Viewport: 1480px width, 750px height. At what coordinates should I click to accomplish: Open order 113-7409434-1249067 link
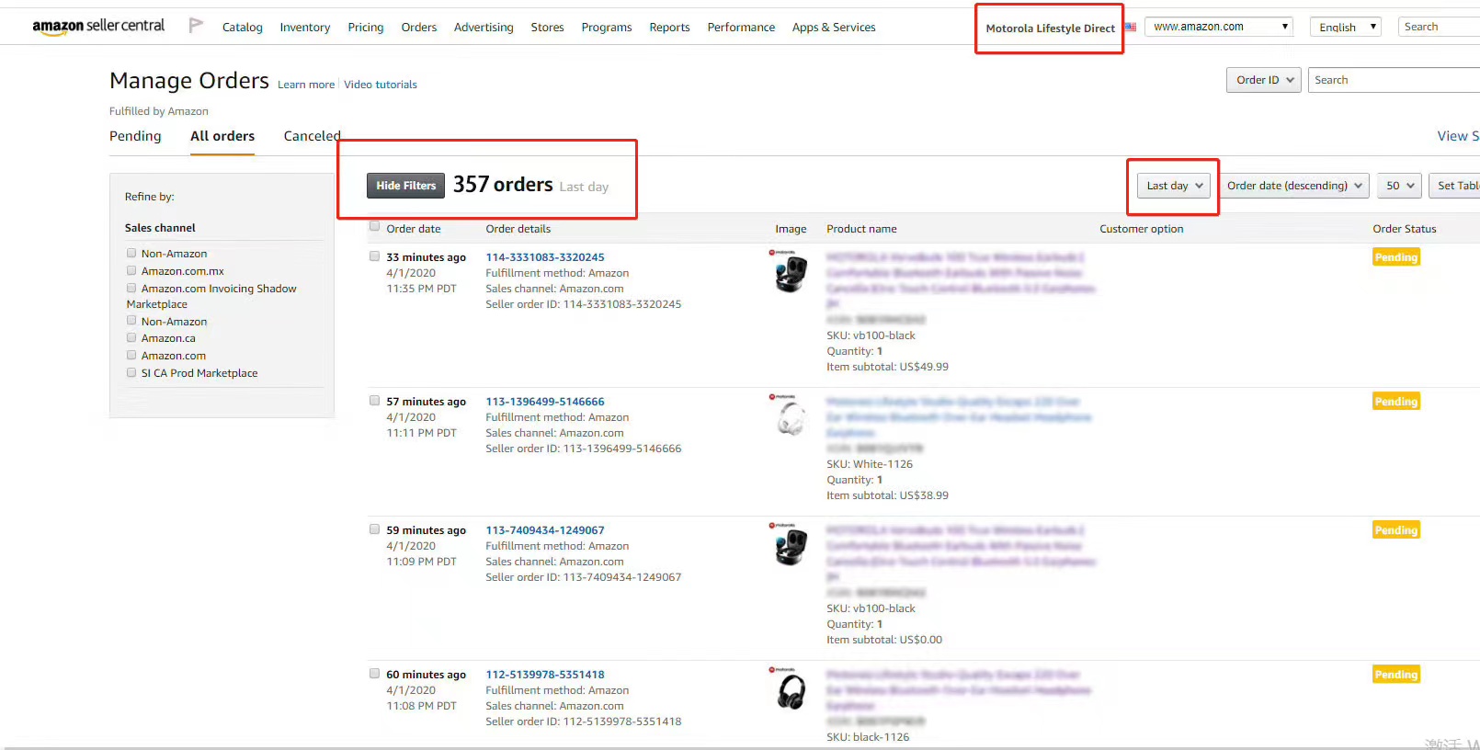click(x=545, y=530)
